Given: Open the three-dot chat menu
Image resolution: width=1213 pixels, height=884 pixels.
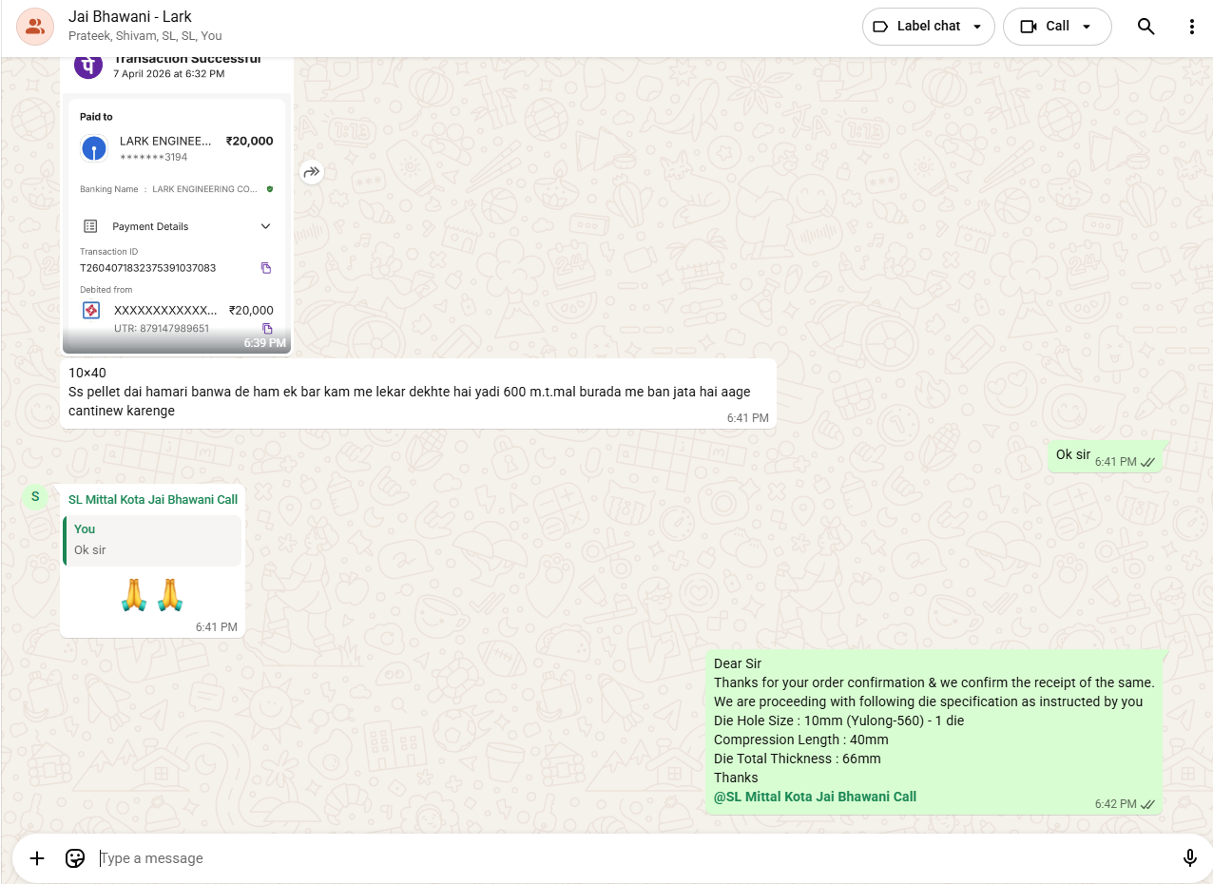Looking at the screenshot, I should coord(1191,27).
